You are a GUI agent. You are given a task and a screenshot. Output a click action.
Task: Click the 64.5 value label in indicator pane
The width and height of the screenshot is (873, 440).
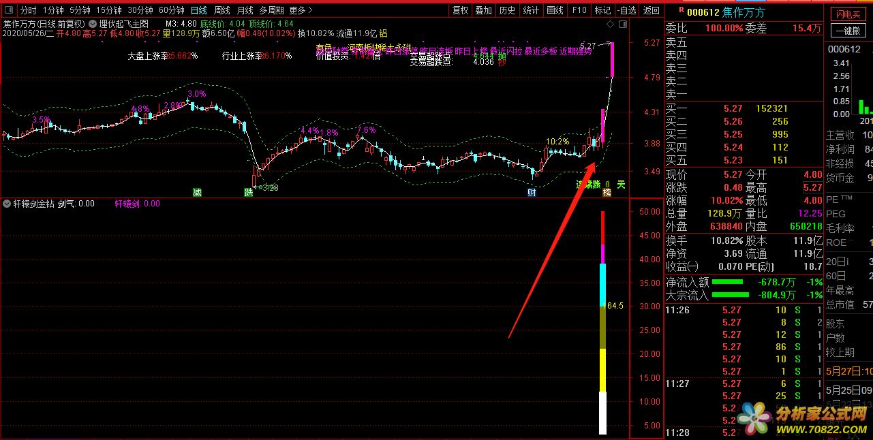click(615, 306)
